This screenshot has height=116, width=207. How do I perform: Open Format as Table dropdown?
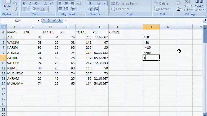pos(125,4)
